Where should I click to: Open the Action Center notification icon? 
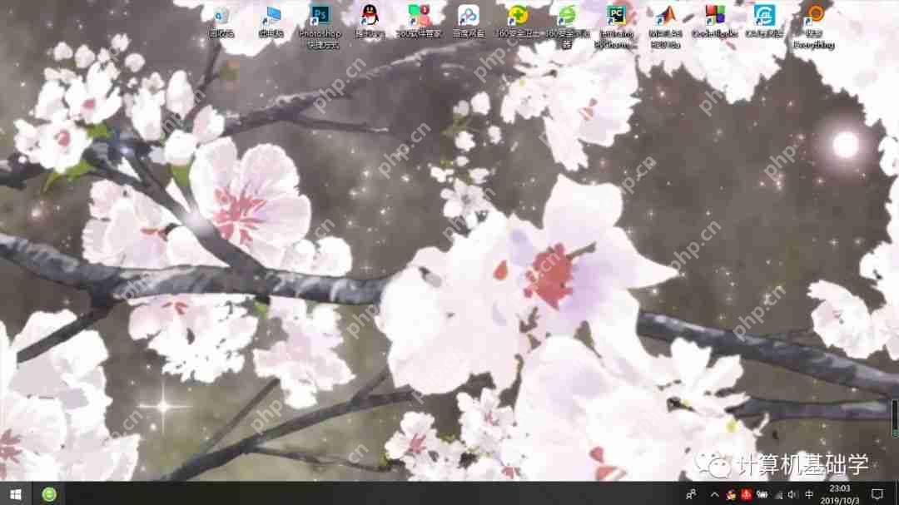coord(877,494)
